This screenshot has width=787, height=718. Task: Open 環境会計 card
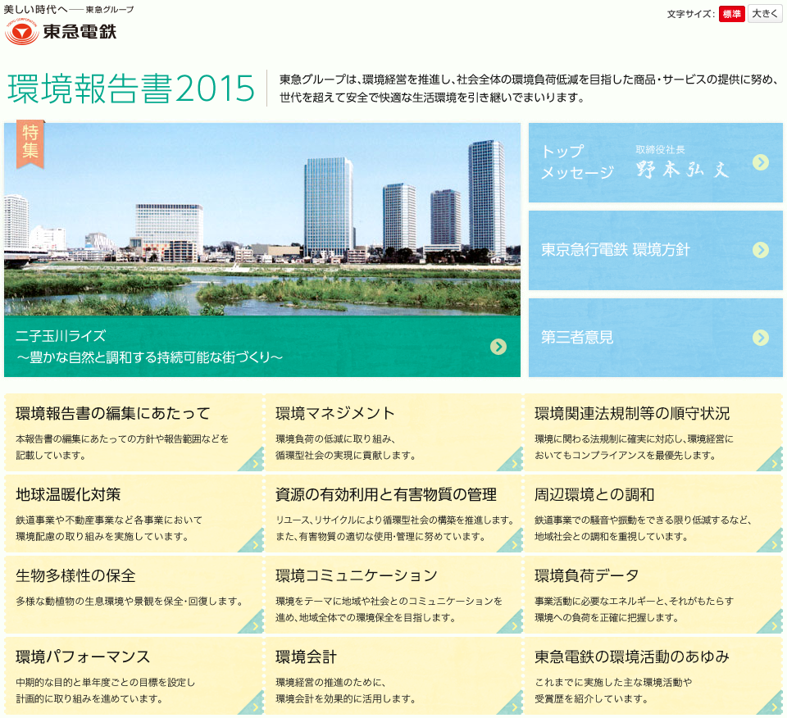393,676
